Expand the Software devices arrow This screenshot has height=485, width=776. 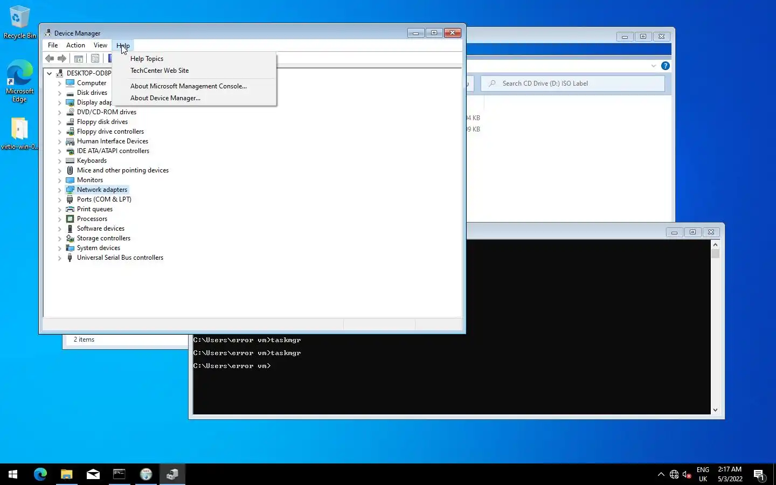59,228
